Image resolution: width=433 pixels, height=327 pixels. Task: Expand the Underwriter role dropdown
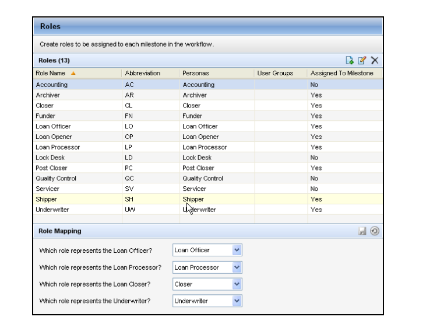click(x=236, y=301)
